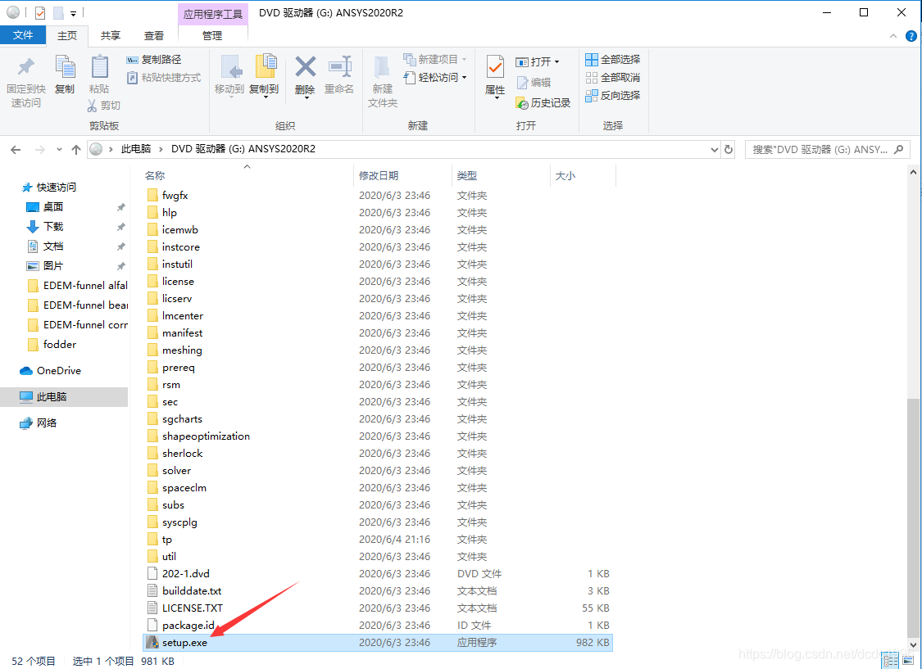Click Select All (全部选择) button
922x669 pixels.
pyautogui.click(x=613, y=60)
